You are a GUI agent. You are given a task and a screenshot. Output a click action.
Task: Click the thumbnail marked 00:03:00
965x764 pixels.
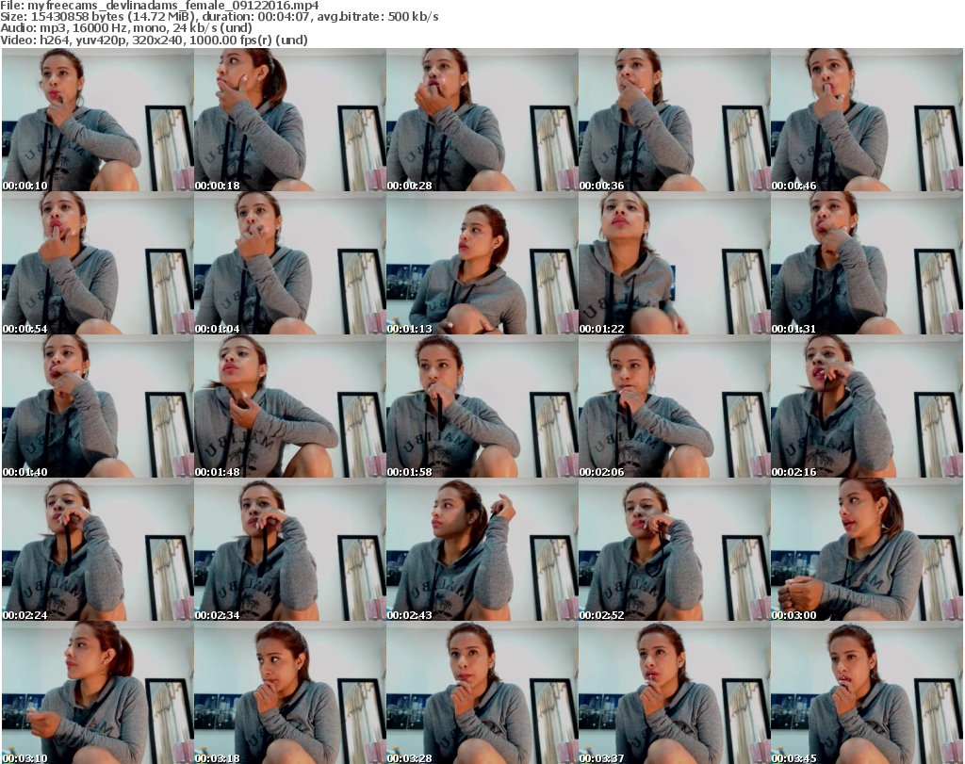[866, 550]
